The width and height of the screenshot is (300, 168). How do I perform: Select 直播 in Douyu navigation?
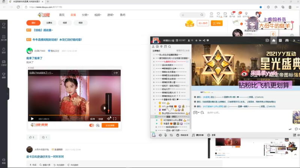click(73, 15)
